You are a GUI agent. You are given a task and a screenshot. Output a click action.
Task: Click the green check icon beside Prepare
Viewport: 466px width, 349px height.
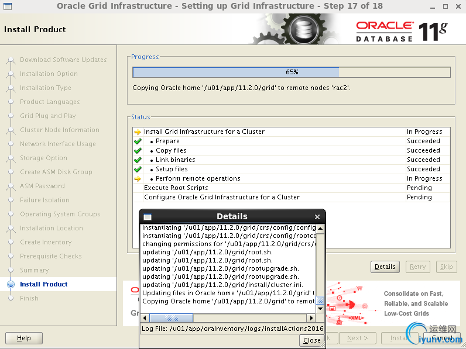tap(138, 141)
